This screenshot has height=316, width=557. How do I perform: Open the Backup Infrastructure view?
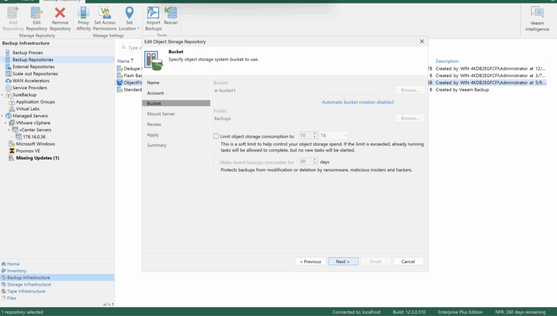pyautogui.click(x=57, y=277)
